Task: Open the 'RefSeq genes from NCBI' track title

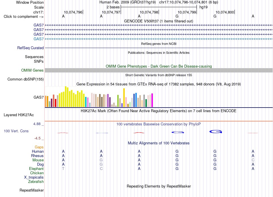Action: (159, 44)
